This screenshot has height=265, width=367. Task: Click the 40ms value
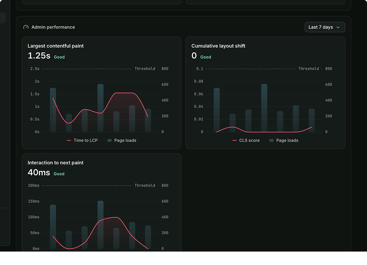click(x=38, y=172)
